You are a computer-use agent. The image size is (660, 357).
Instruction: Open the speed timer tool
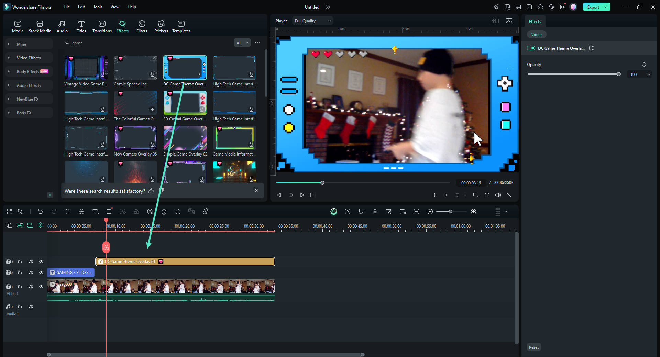164,211
